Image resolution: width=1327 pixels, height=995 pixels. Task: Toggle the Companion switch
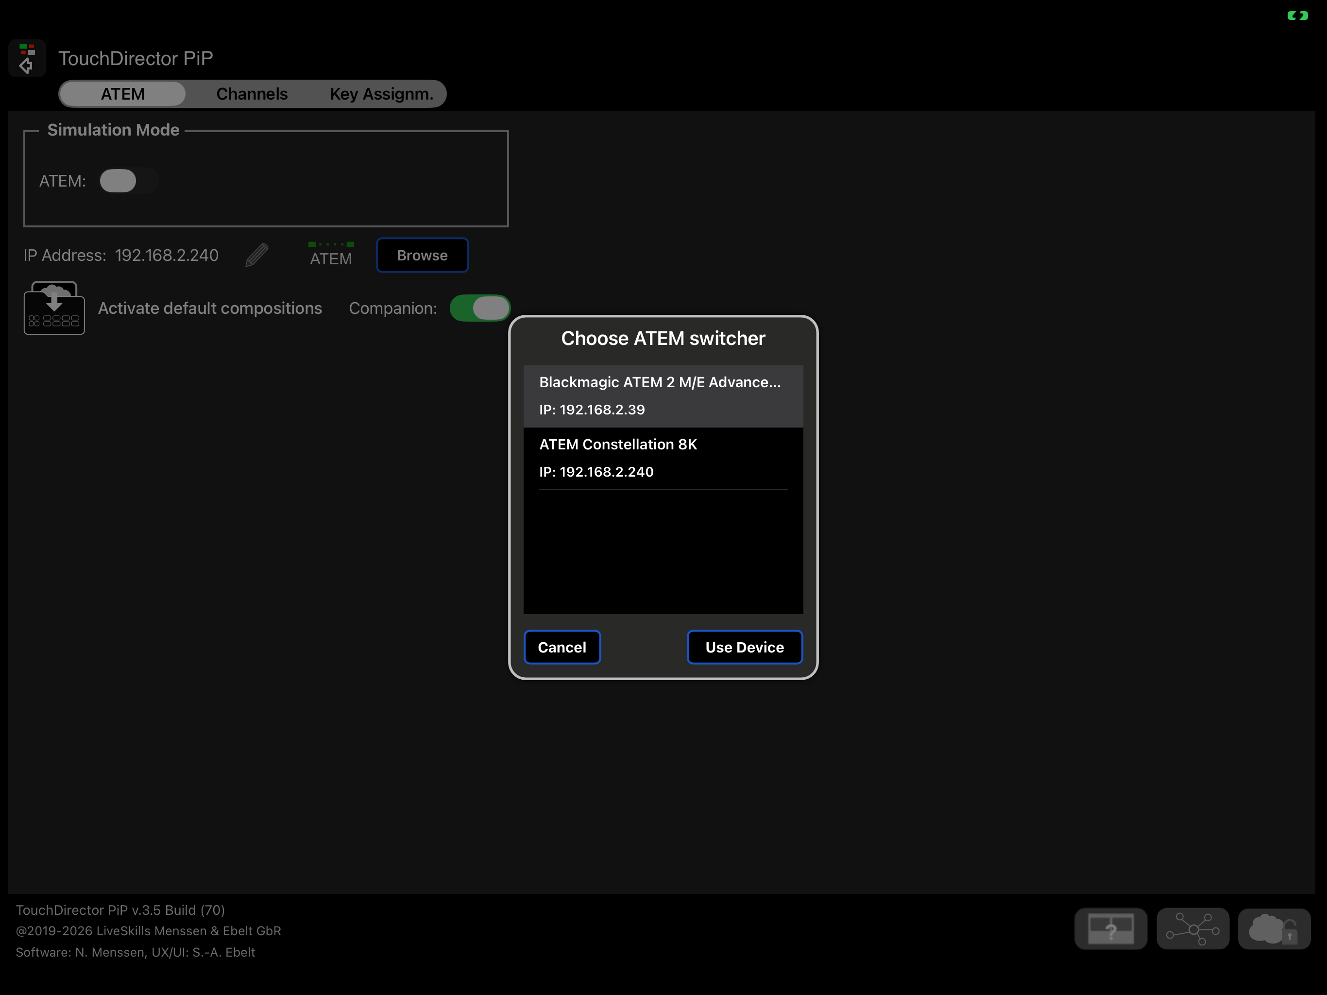(x=480, y=308)
